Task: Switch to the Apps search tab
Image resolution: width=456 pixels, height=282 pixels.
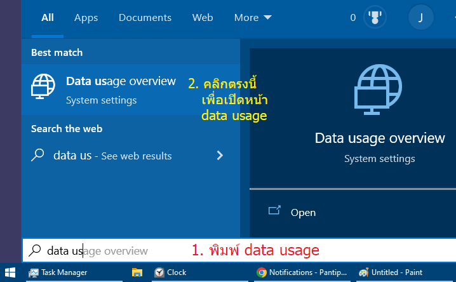Action: pyautogui.click(x=86, y=18)
